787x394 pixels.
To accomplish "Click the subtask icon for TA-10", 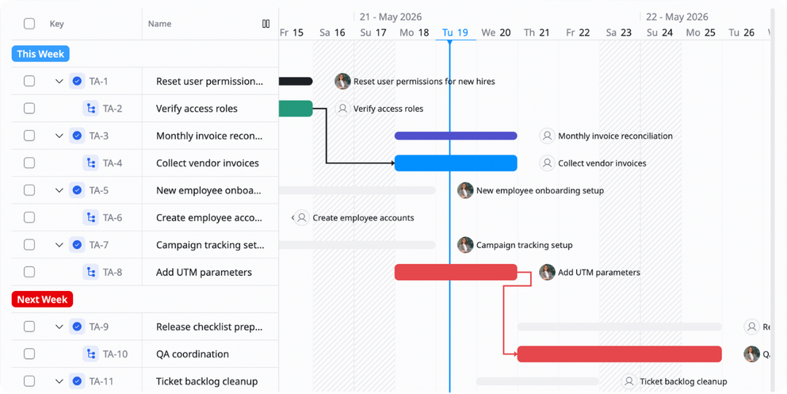I will (x=90, y=354).
